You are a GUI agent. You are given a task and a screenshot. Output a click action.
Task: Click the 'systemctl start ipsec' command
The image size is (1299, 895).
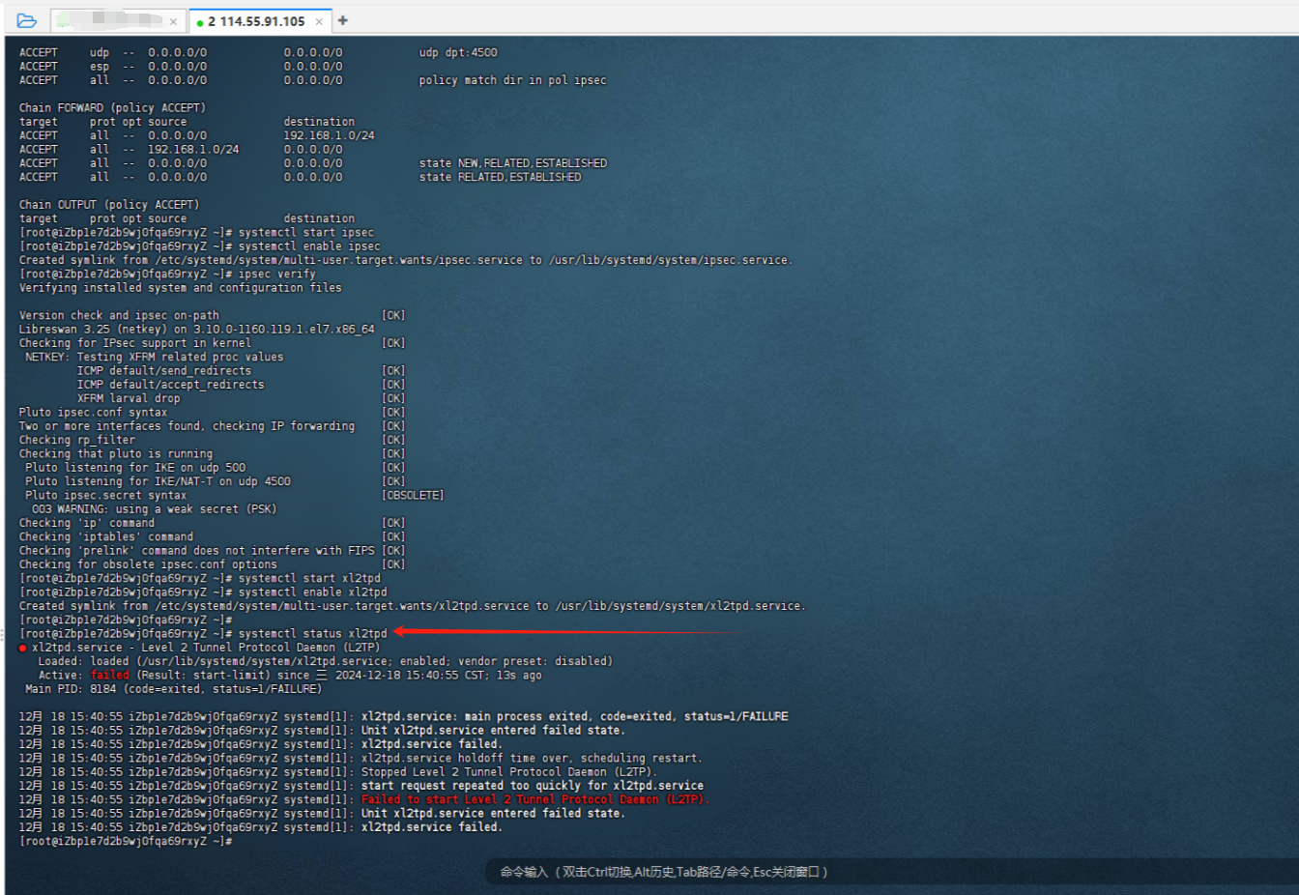(x=305, y=233)
